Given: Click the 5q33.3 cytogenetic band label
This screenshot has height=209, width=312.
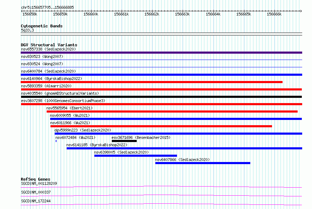Looking at the screenshot, I should click(27, 30).
